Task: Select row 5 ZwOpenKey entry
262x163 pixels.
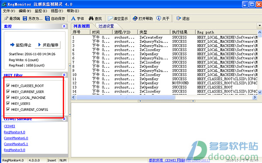Action: [165, 54]
